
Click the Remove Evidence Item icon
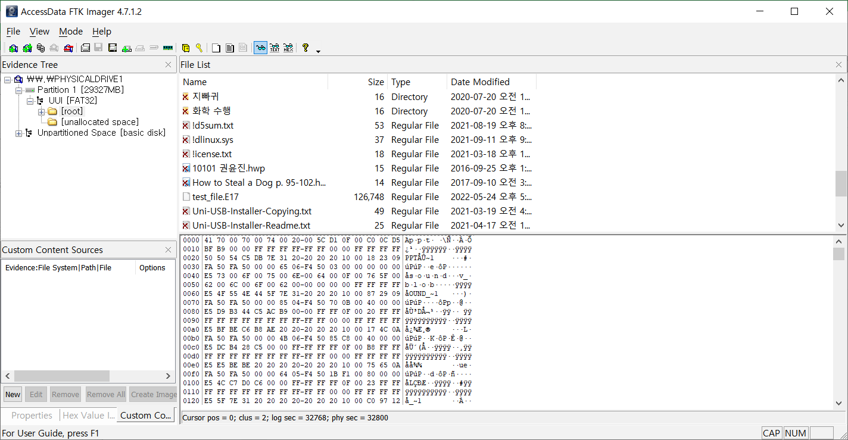tap(54, 48)
